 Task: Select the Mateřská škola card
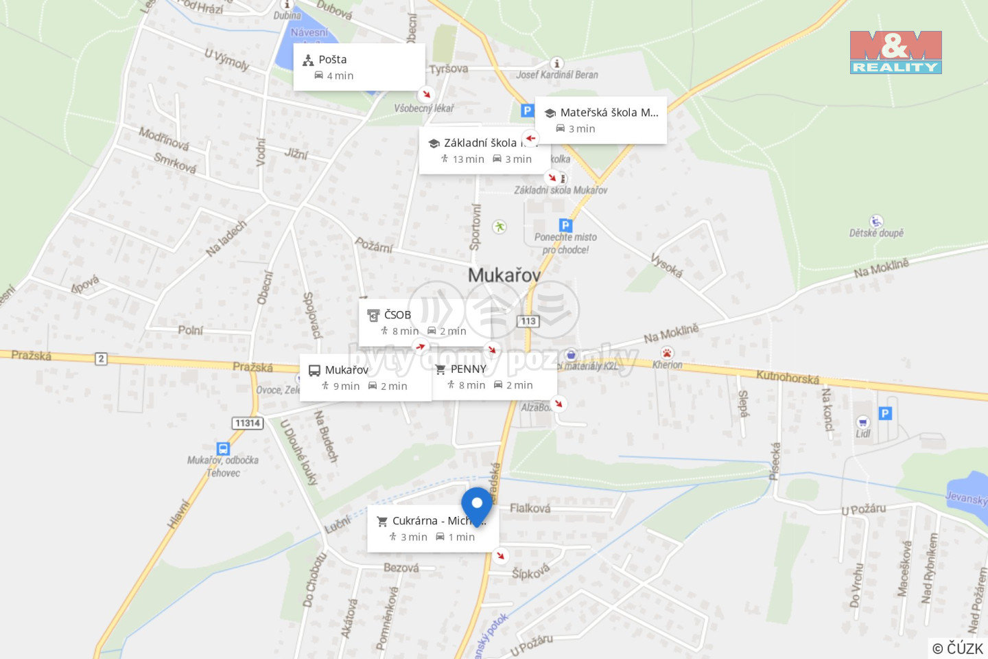pyautogui.click(x=601, y=120)
